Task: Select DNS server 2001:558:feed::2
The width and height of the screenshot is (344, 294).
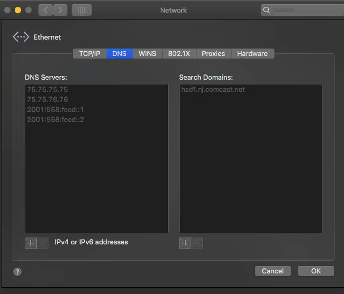Action: point(96,119)
